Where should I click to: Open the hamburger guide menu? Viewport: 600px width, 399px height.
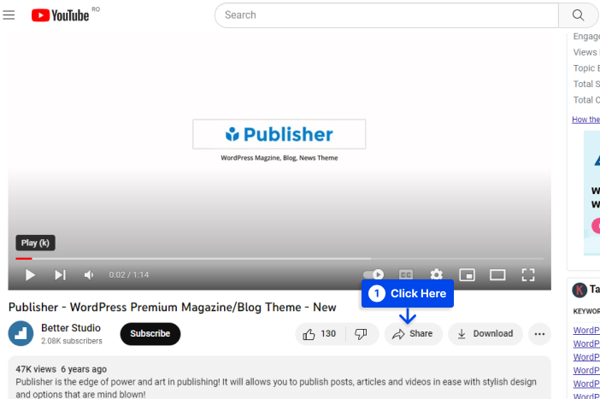tap(9, 15)
